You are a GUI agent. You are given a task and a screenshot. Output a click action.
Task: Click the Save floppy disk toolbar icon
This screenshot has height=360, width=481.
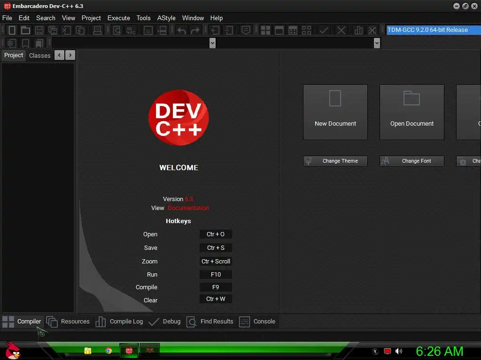pyautogui.click(x=39, y=30)
